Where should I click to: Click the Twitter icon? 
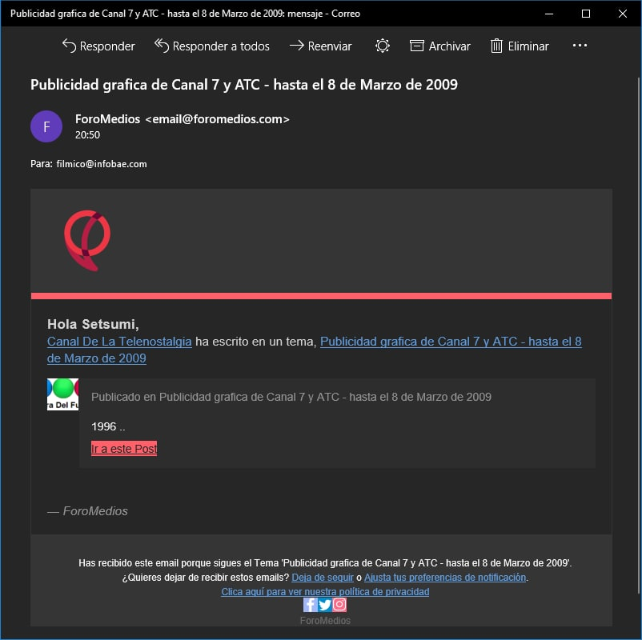point(325,604)
